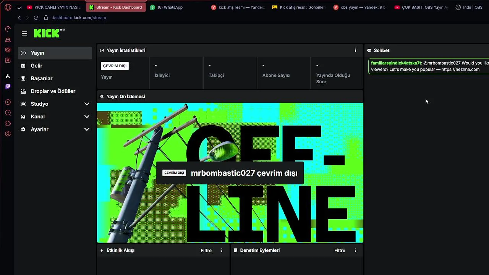Open Etkinlik Akışı three-dot options
This screenshot has height=275, width=489.
click(x=222, y=251)
